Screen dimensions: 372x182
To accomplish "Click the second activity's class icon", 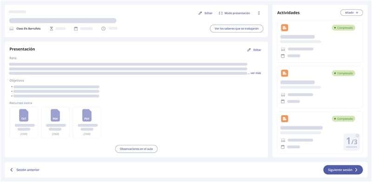I will (283, 95).
